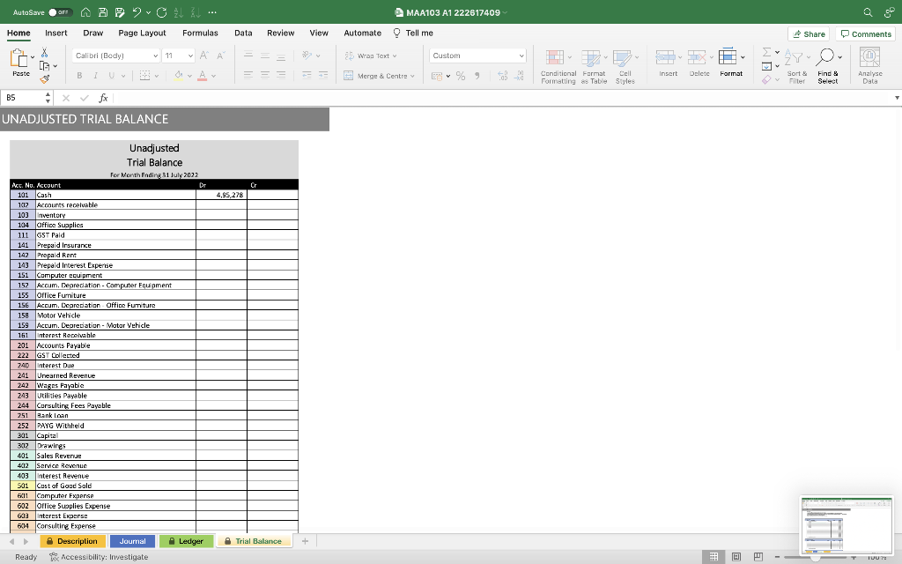Switch to the Description sheet tab
The width and height of the screenshot is (902, 564).
(72, 541)
